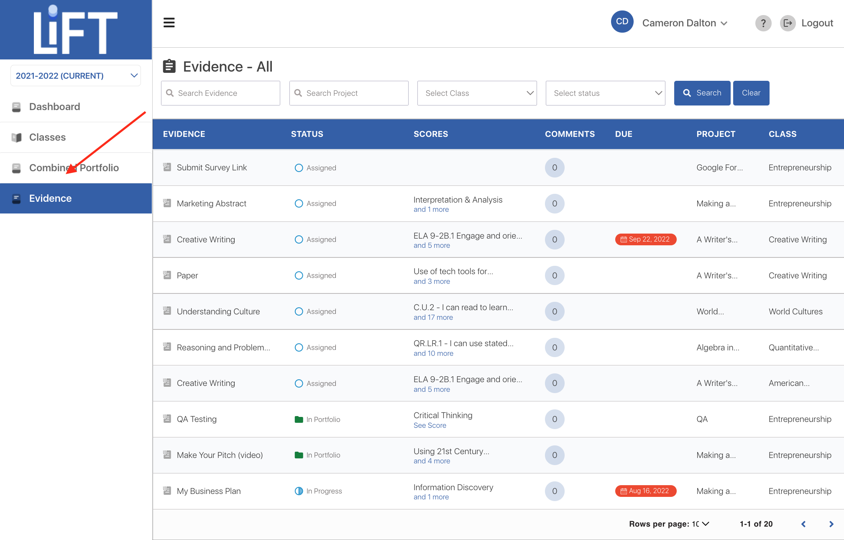Click the help question mark icon
This screenshot has height=540, width=844.
click(763, 23)
